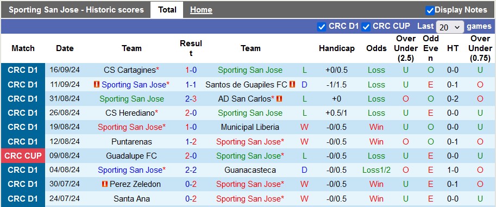496x207 pixels.
Task: Open Guanacasteca team link
Action: [x=250, y=170]
